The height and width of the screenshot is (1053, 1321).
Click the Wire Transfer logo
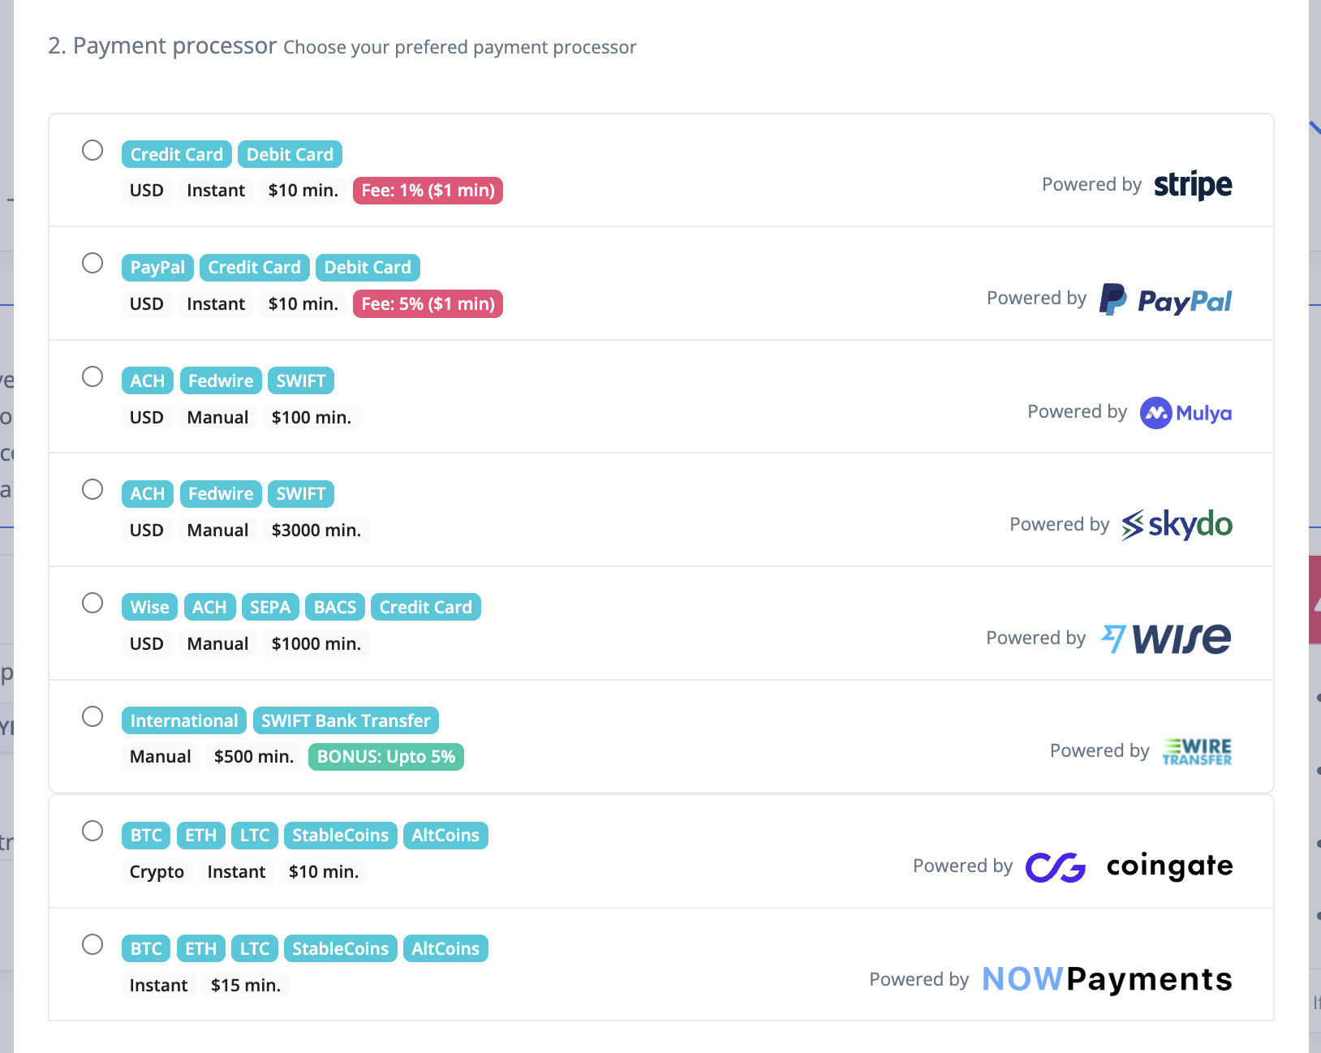point(1197,751)
